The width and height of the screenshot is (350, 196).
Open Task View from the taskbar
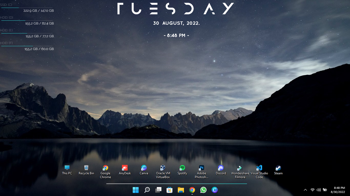158,190
